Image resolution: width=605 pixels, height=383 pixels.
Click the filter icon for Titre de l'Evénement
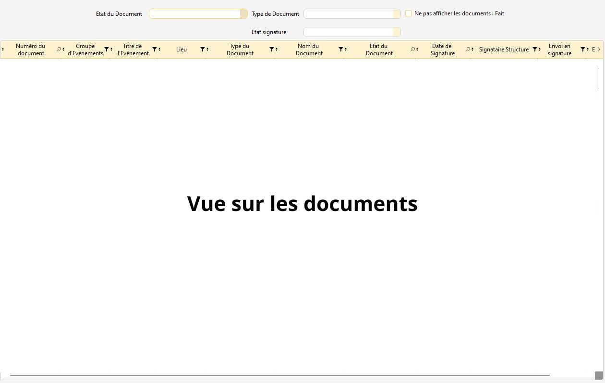(x=155, y=49)
